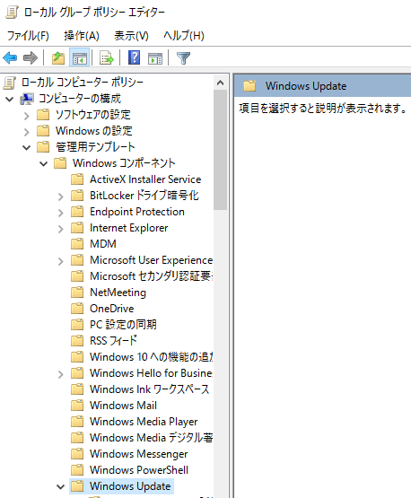Select the Endpoint Protection tree label
411x498 pixels.
(137, 212)
